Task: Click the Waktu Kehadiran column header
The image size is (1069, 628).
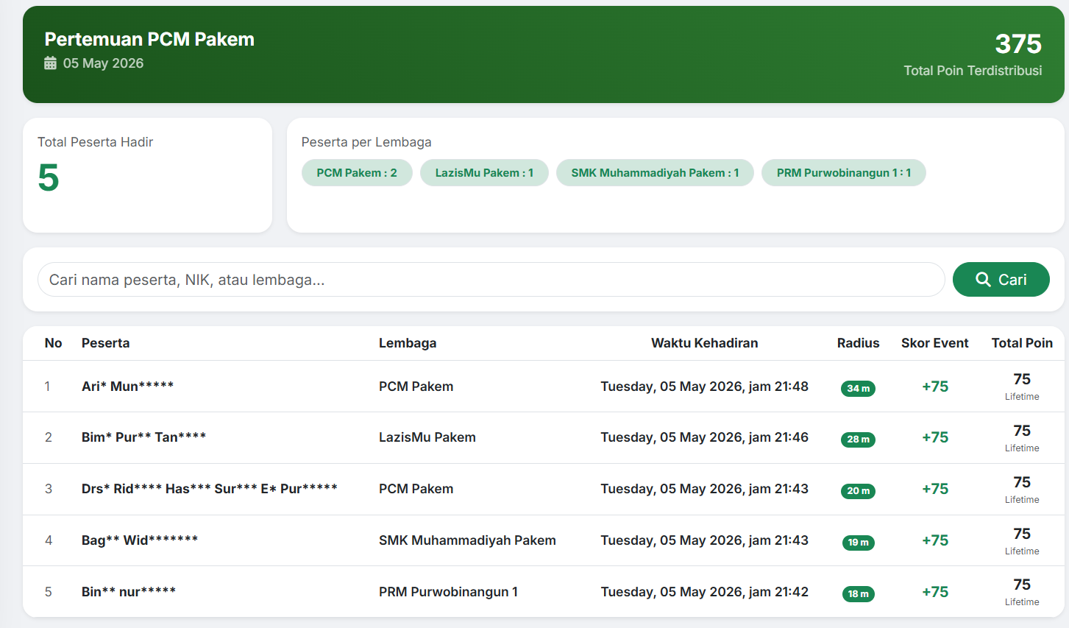Action: (704, 343)
